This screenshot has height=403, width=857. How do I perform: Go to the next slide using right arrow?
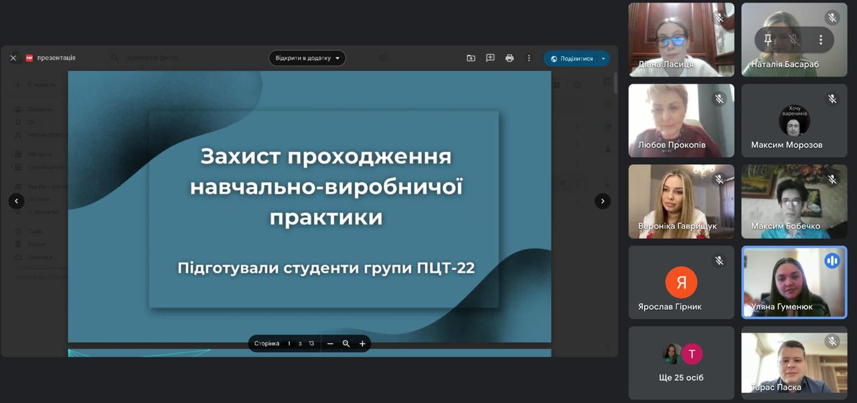click(x=603, y=201)
